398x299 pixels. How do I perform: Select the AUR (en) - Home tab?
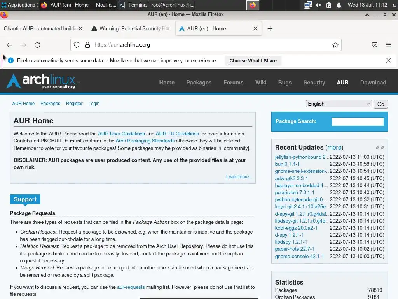[x=218, y=28]
